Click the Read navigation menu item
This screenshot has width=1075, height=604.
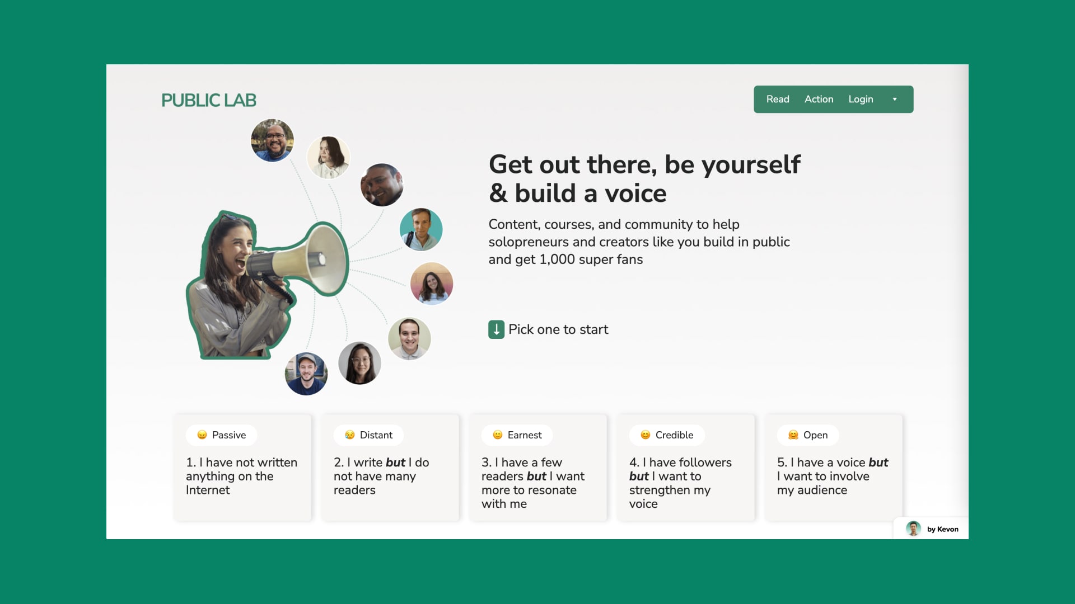pyautogui.click(x=778, y=99)
